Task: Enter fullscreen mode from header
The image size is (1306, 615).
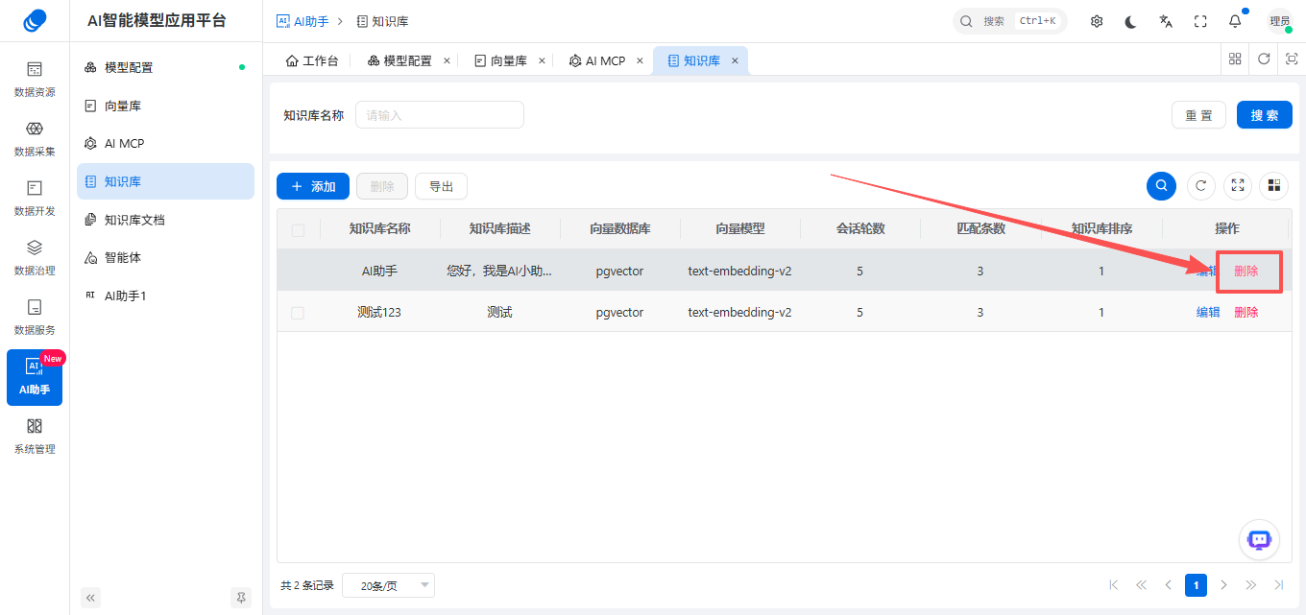Action: tap(1200, 21)
